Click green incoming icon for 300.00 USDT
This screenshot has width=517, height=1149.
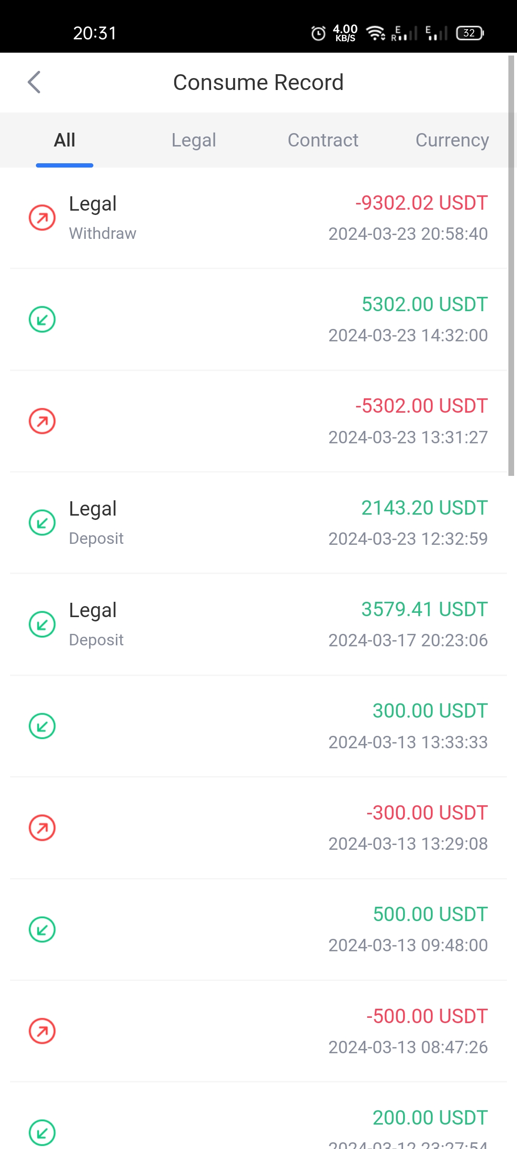click(42, 726)
